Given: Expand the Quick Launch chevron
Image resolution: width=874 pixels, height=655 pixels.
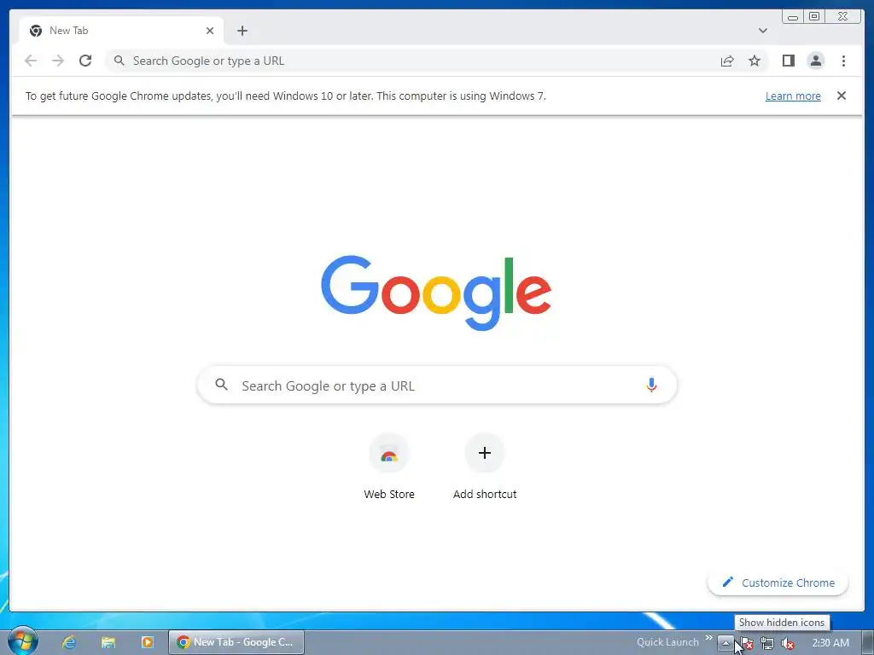Looking at the screenshot, I should [x=709, y=638].
